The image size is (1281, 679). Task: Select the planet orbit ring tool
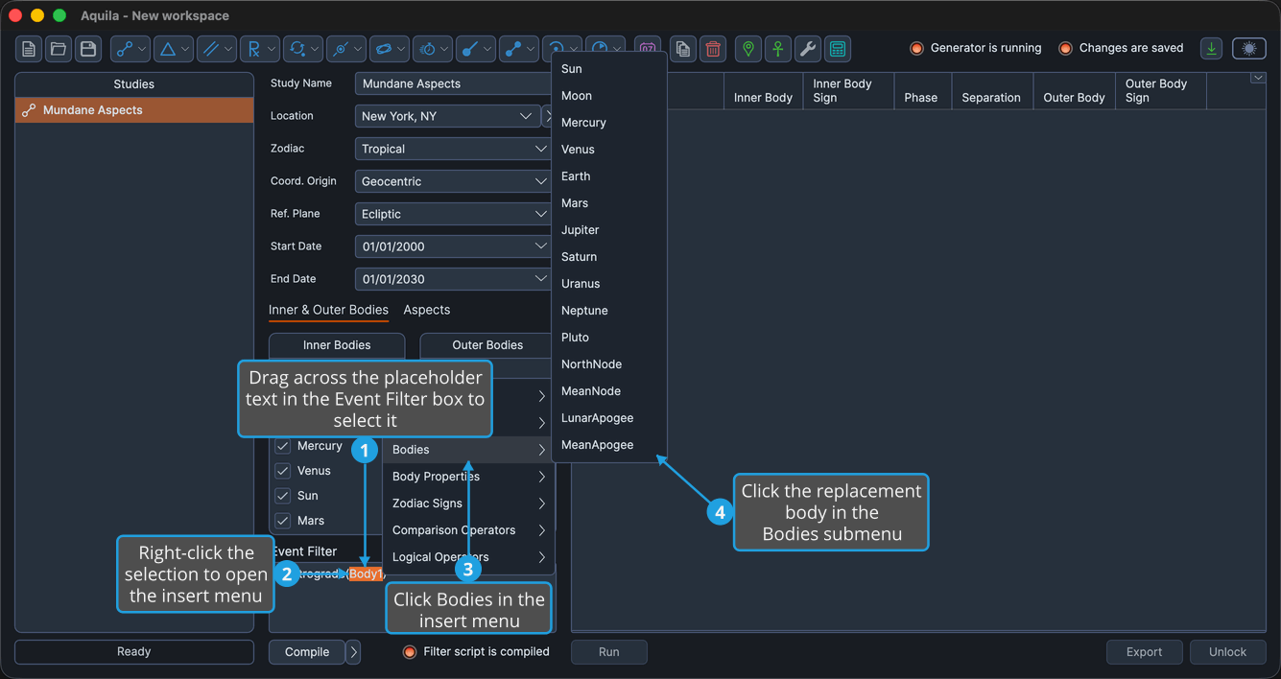tap(383, 49)
